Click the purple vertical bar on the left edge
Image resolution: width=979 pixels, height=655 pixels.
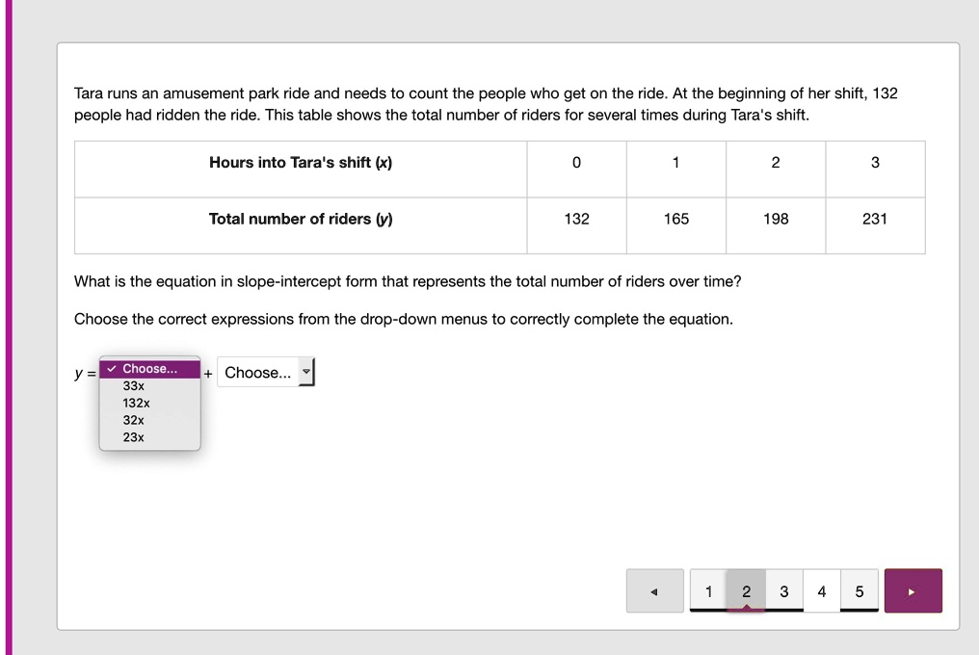tap(8, 327)
